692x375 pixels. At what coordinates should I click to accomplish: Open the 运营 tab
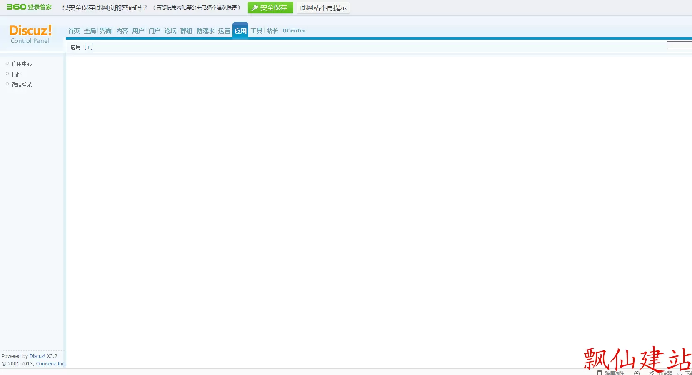coord(224,31)
